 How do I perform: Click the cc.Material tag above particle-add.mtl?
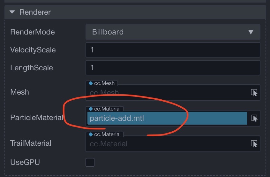[x=105, y=109]
